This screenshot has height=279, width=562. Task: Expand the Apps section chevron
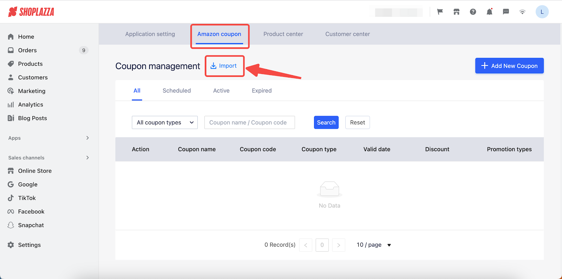pyautogui.click(x=87, y=138)
